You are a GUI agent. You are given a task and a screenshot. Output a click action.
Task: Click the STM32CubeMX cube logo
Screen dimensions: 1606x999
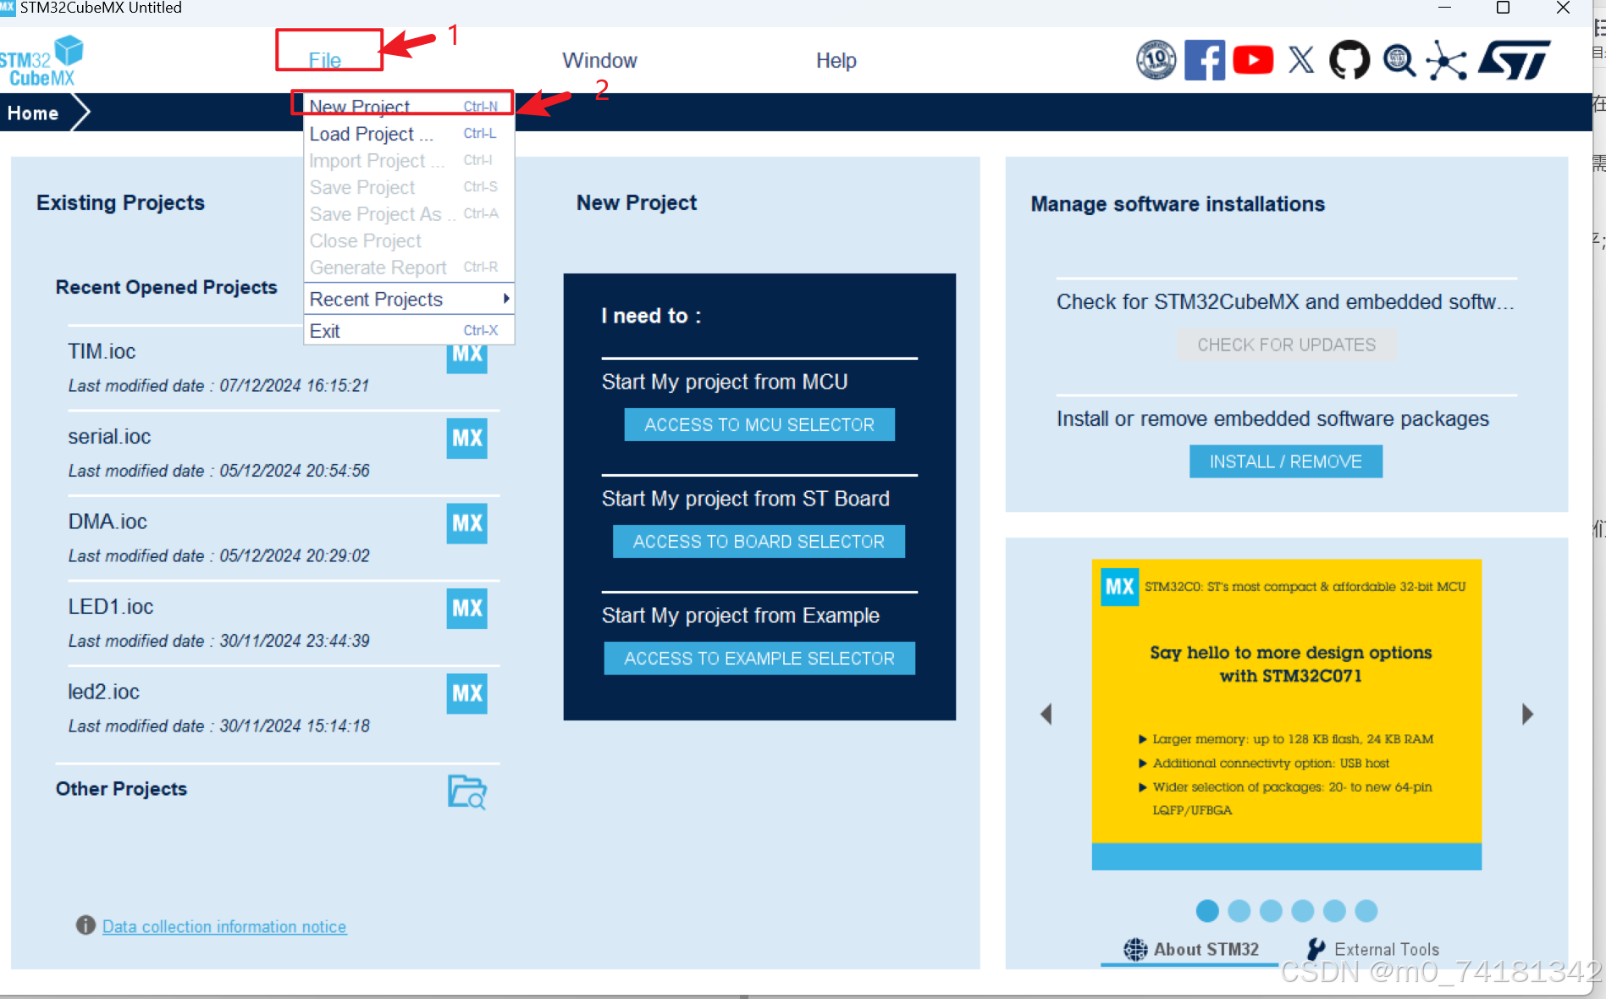click(42, 61)
